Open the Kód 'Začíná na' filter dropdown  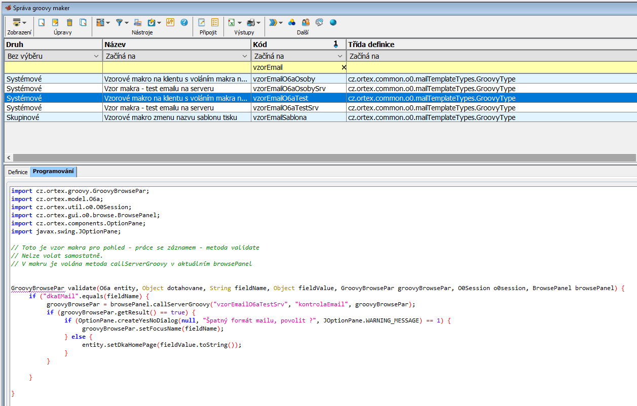click(340, 56)
